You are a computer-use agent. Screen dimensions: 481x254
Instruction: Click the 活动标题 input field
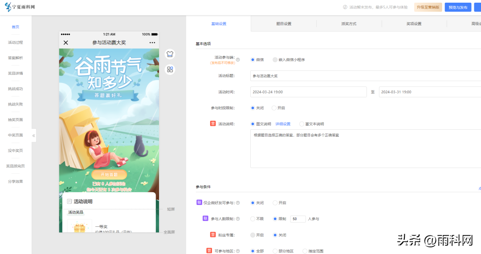365,76
